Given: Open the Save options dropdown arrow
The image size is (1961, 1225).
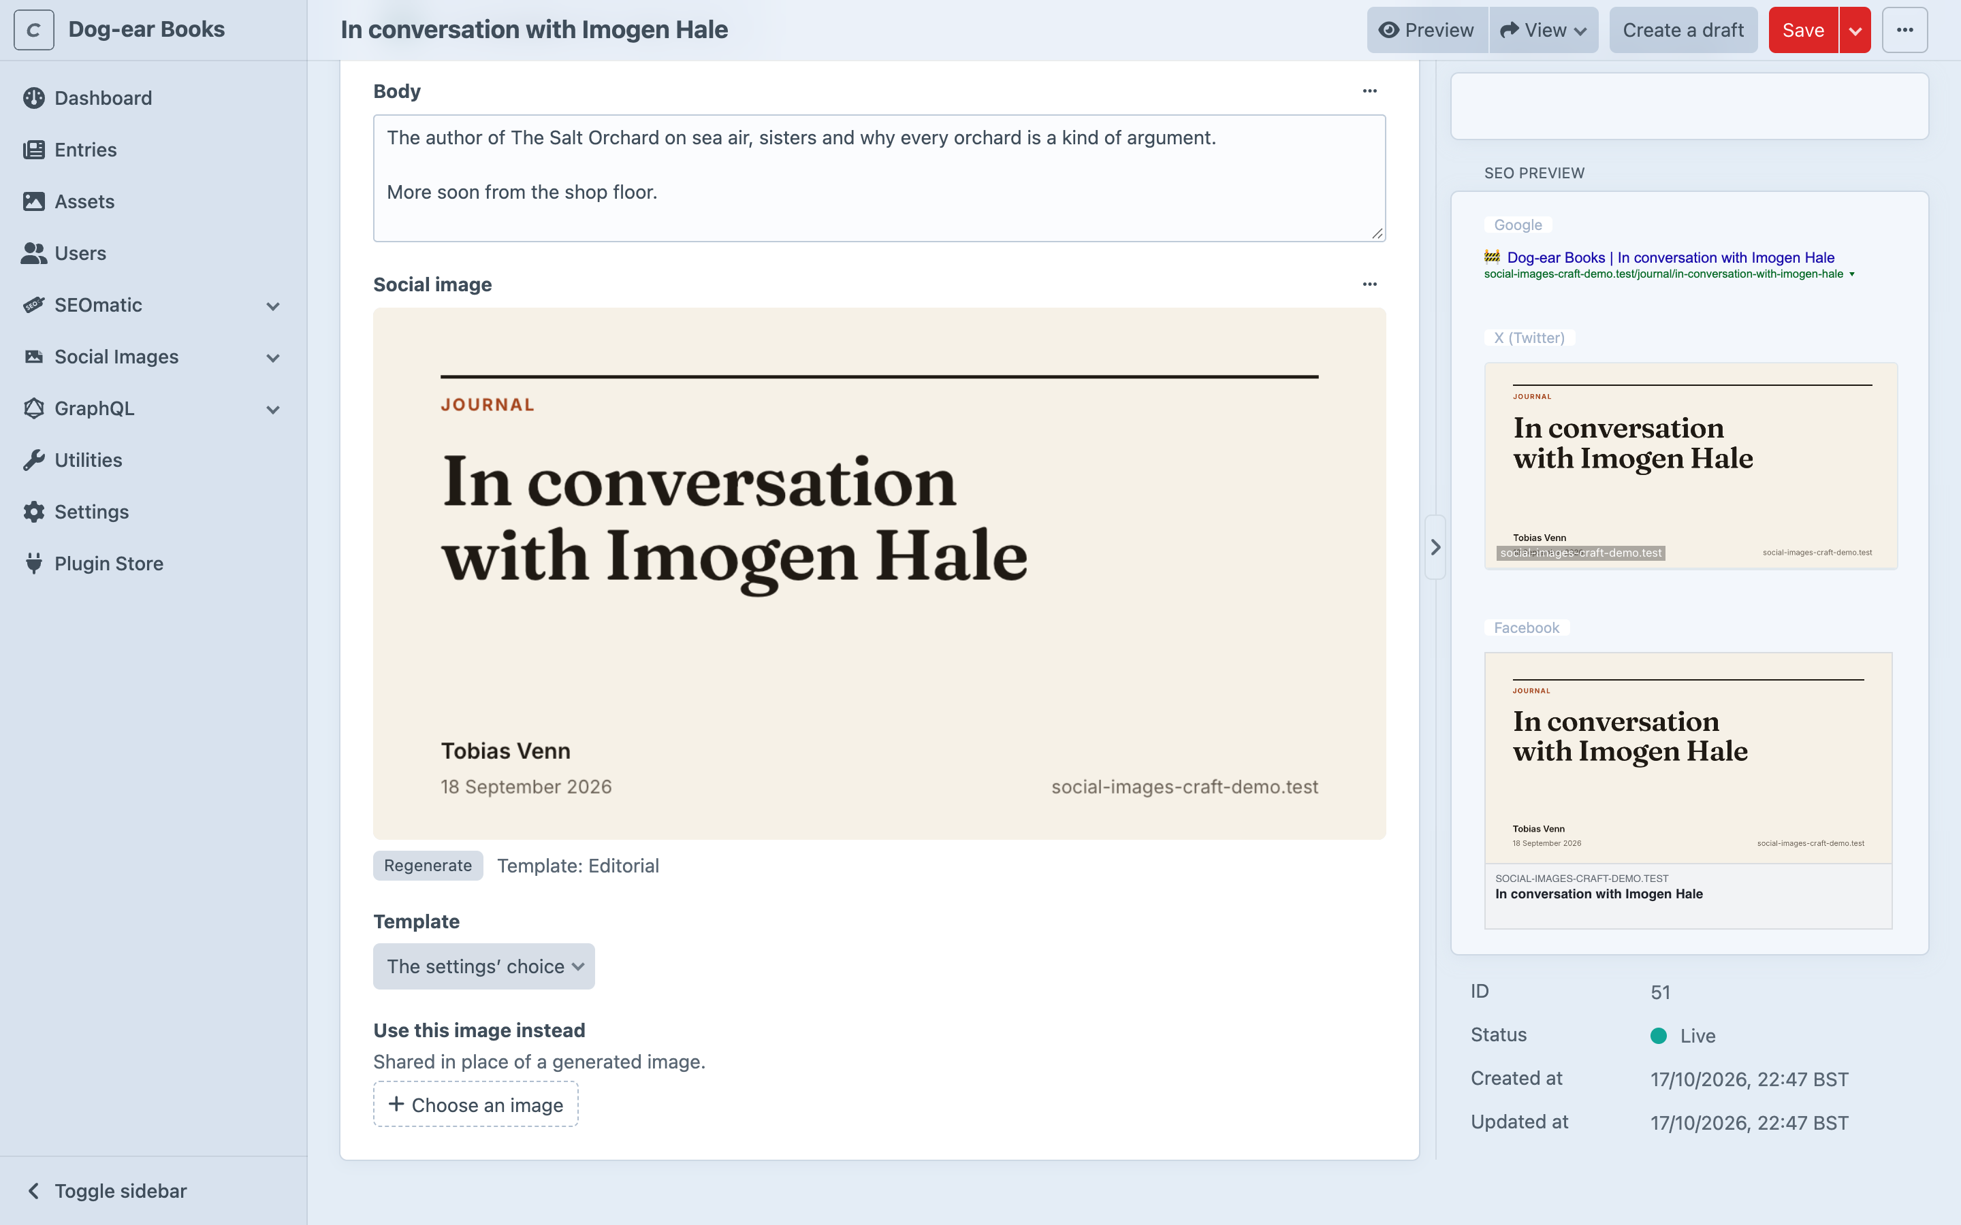Looking at the screenshot, I should [1855, 30].
